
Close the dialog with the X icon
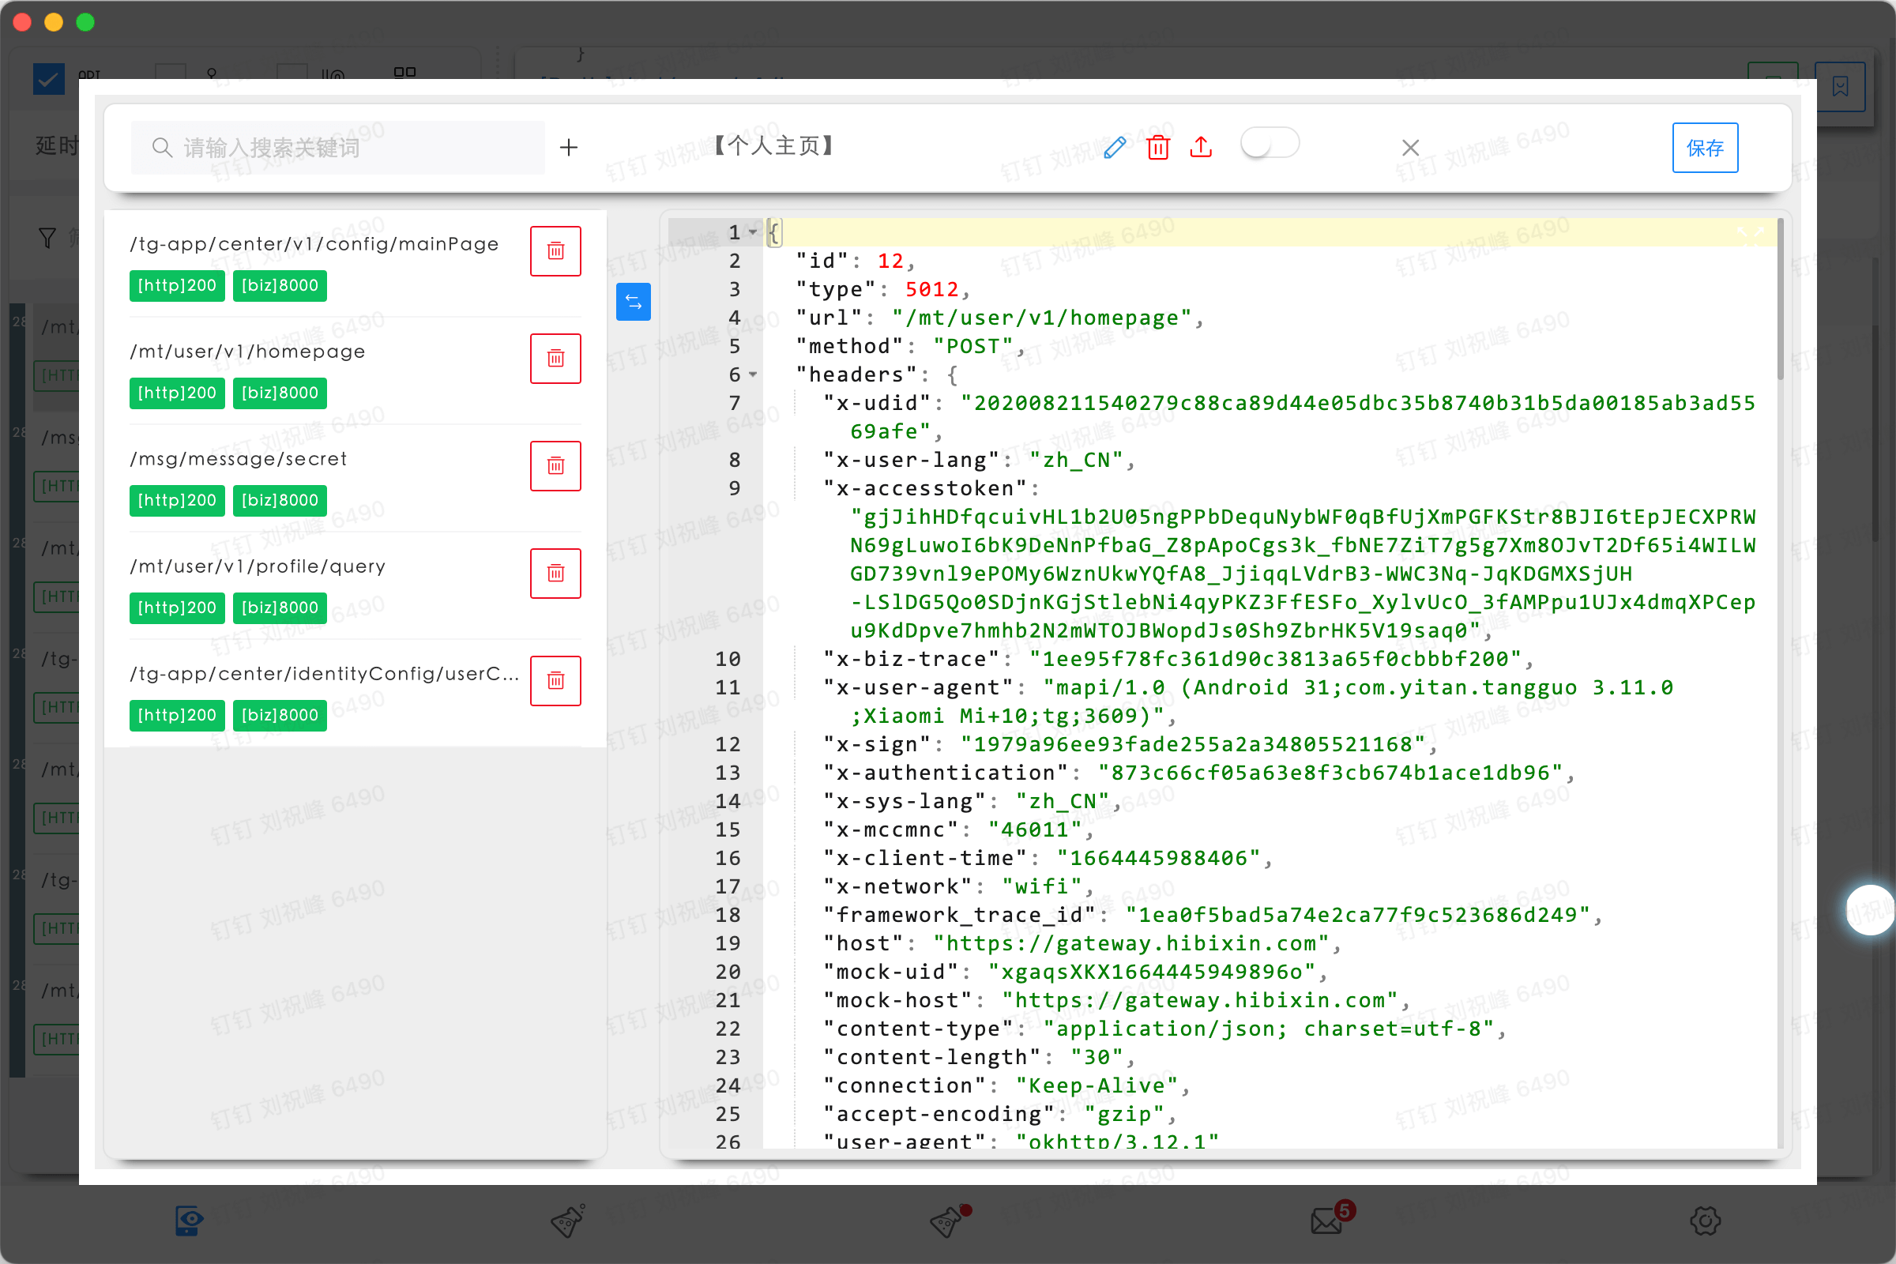point(1410,148)
